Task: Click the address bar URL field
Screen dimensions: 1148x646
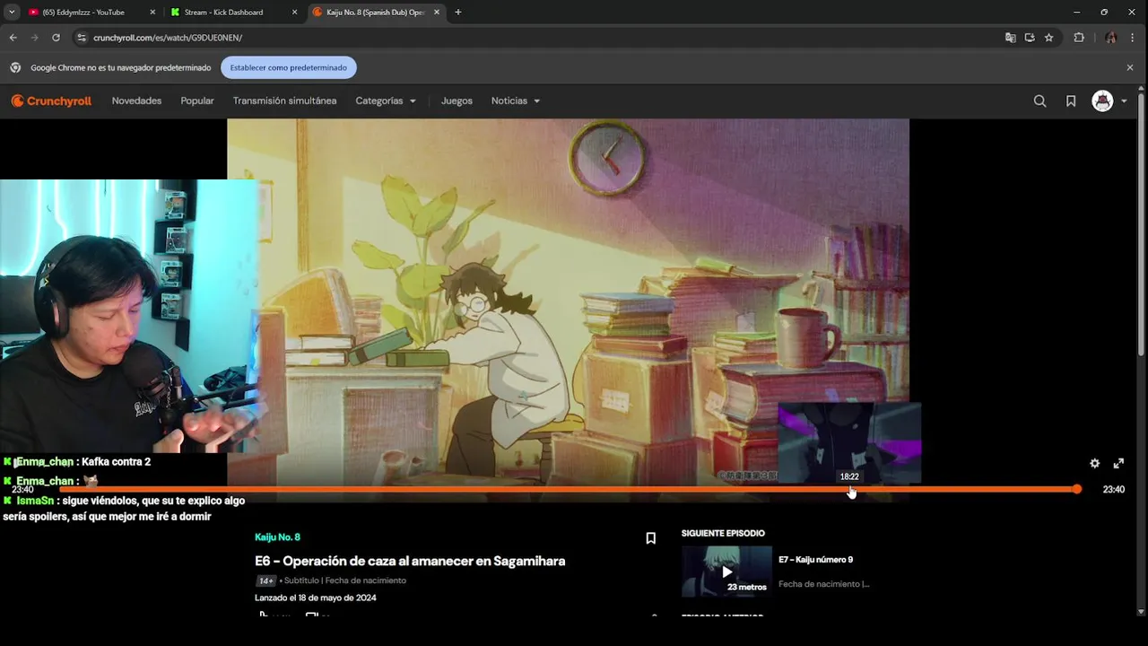Action: (x=538, y=38)
